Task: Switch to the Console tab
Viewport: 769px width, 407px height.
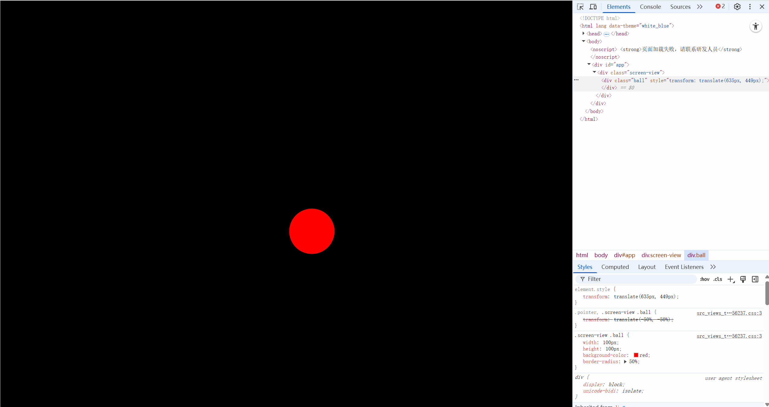Action: (650, 7)
